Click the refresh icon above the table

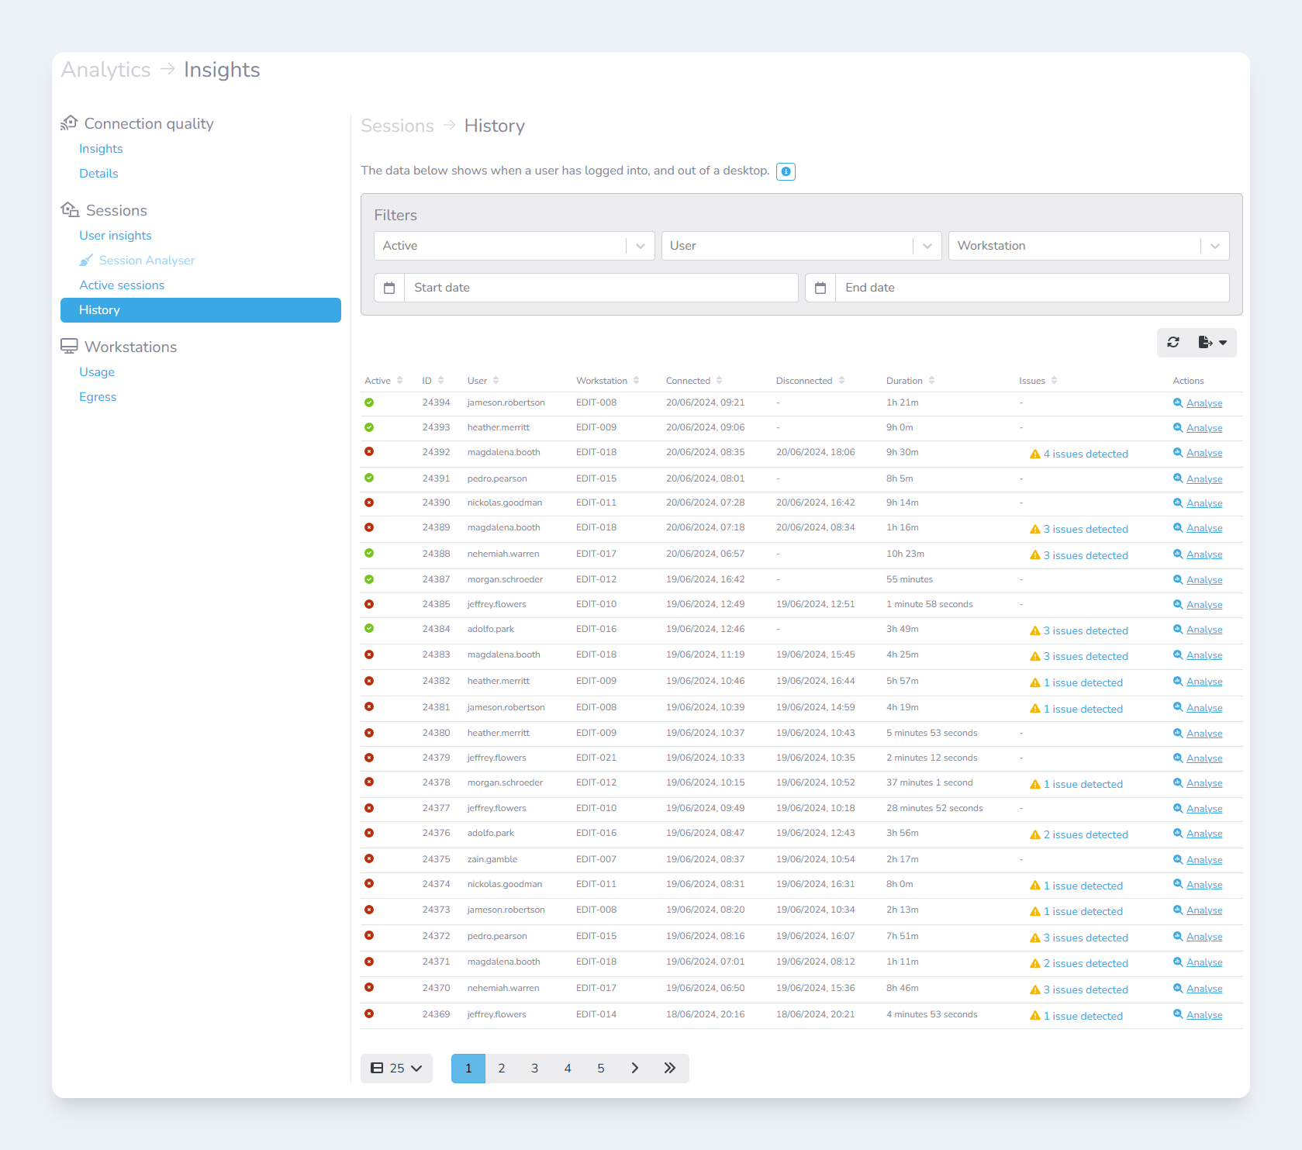(x=1173, y=342)
